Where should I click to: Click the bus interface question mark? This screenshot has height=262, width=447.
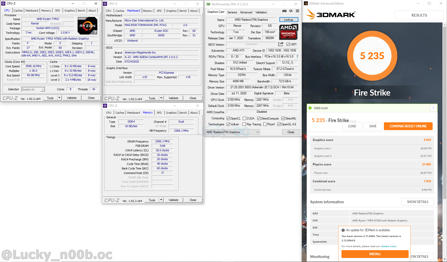click(297, 56)
